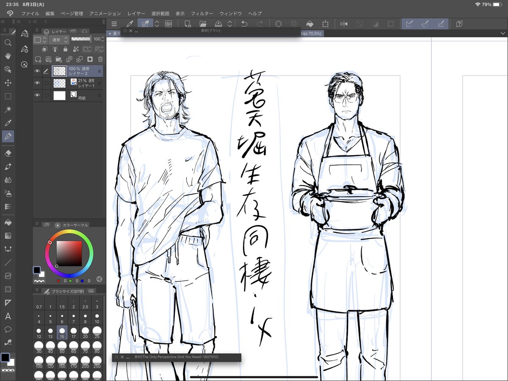Click the Redo arrow in command bar
Screen dimensions: 508x381
(260, 24)
